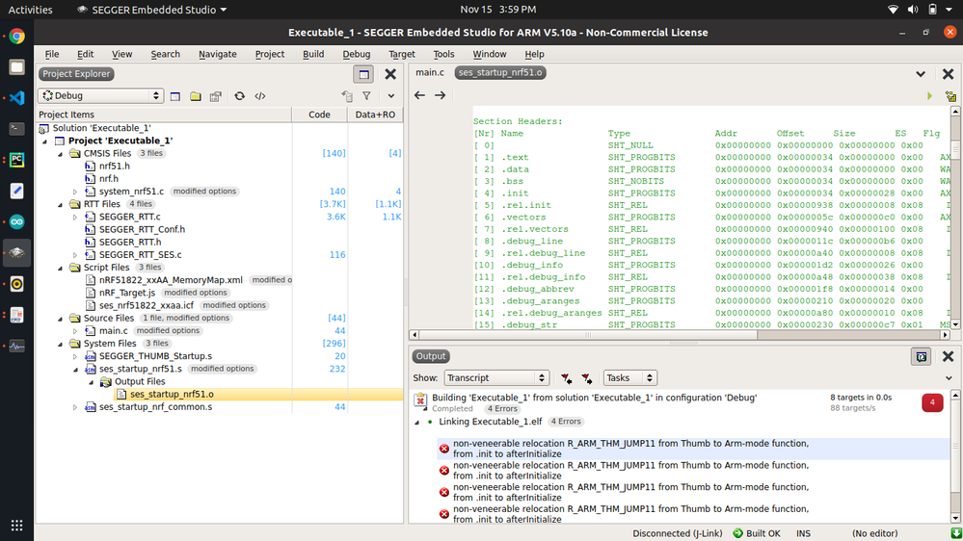Viewport: 963px width, 541px height.
Task: Toggle the Project Explorer dock window button
Action: pyautogui.click(x=363, y=74)
